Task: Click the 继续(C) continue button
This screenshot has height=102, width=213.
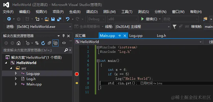Action: click(x=149, y=19)
